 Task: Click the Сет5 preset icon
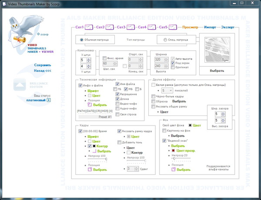point(172,27)
